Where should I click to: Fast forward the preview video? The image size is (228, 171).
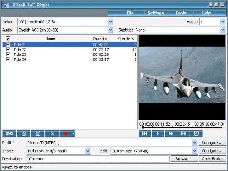171,133
